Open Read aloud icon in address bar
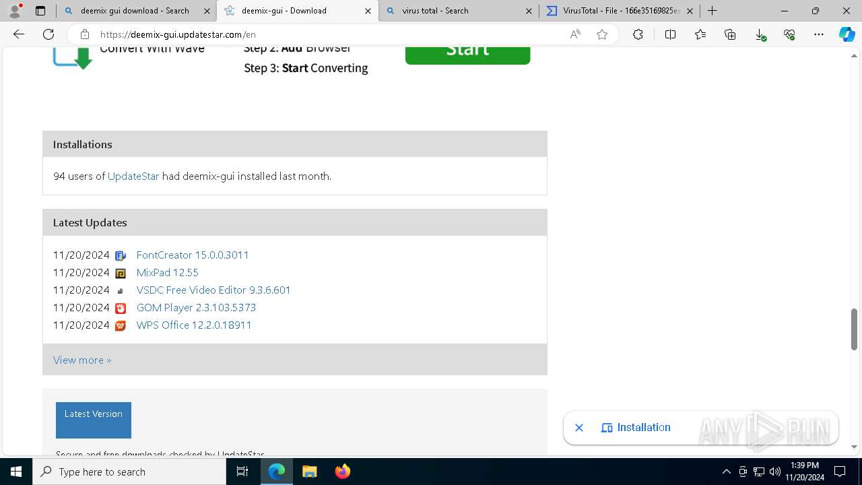 tap(575, 34)
